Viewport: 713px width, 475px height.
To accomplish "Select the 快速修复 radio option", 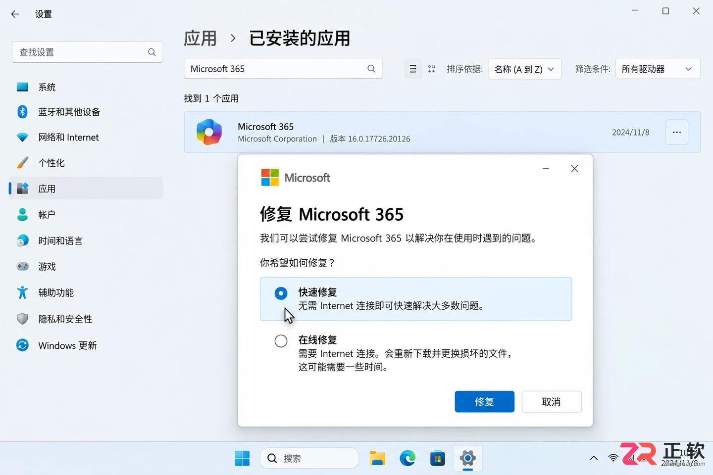I will point(281,293).
